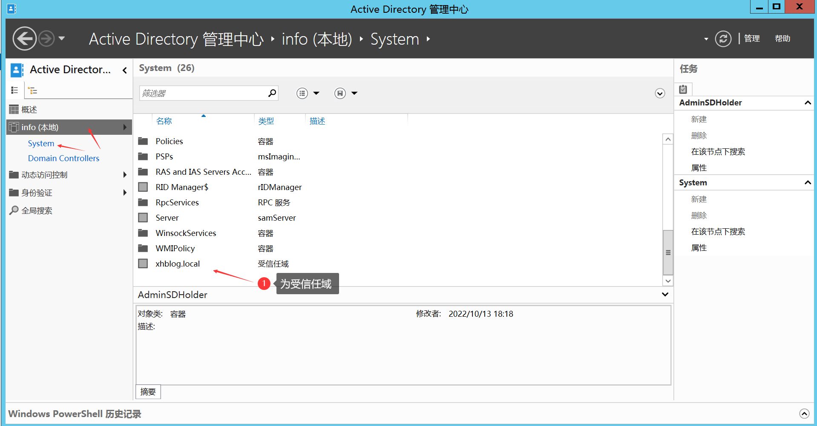Click 在该节点下搜索 under System tasks
Viewport: 817px width, 426px height.
[718, 232]
